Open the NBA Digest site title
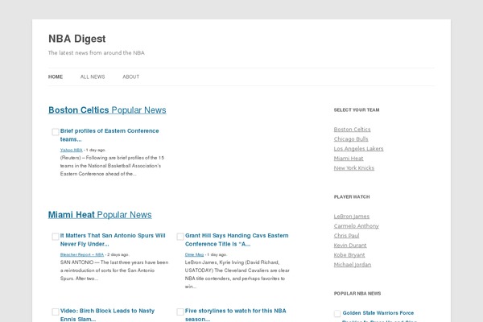The image size is (483, 322). point(77,39)
